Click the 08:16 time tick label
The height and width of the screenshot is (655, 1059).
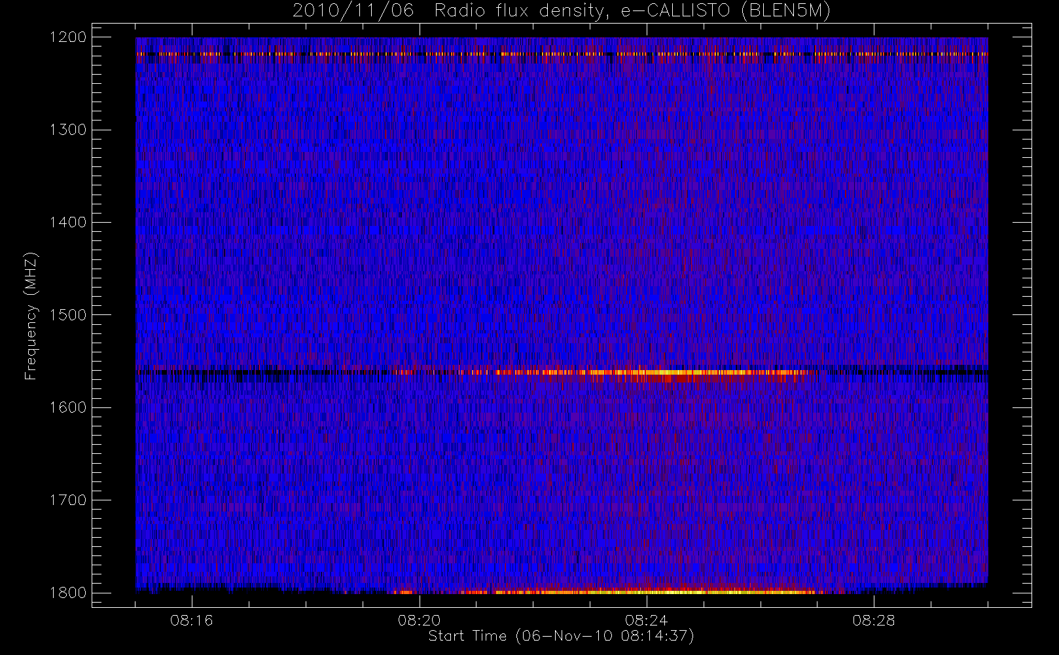(192, 620)
